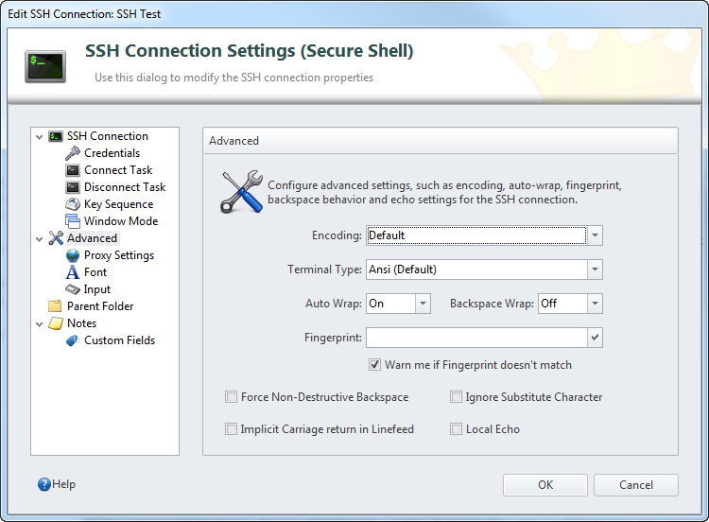The height and width of the screenshot is (522, 709).
Task: Enable the Local Echo checkbox
Action: pyautogui.click(x=456, y=428)
